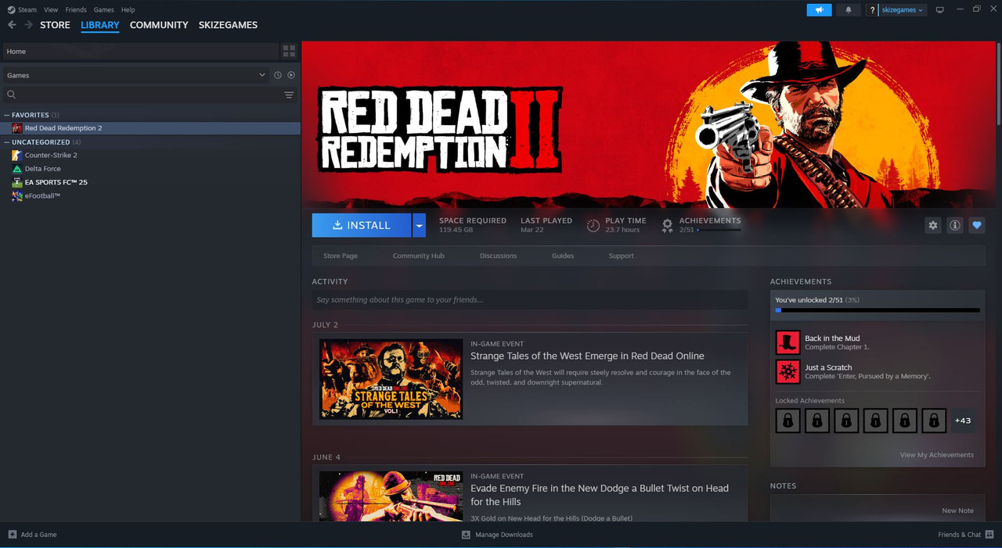Open the Head for the Hills event thumbnail

391,496
